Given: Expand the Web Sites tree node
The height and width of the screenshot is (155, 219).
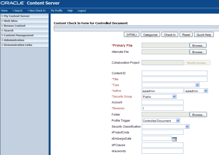Looking at the screenshot, I should point(2,21).
